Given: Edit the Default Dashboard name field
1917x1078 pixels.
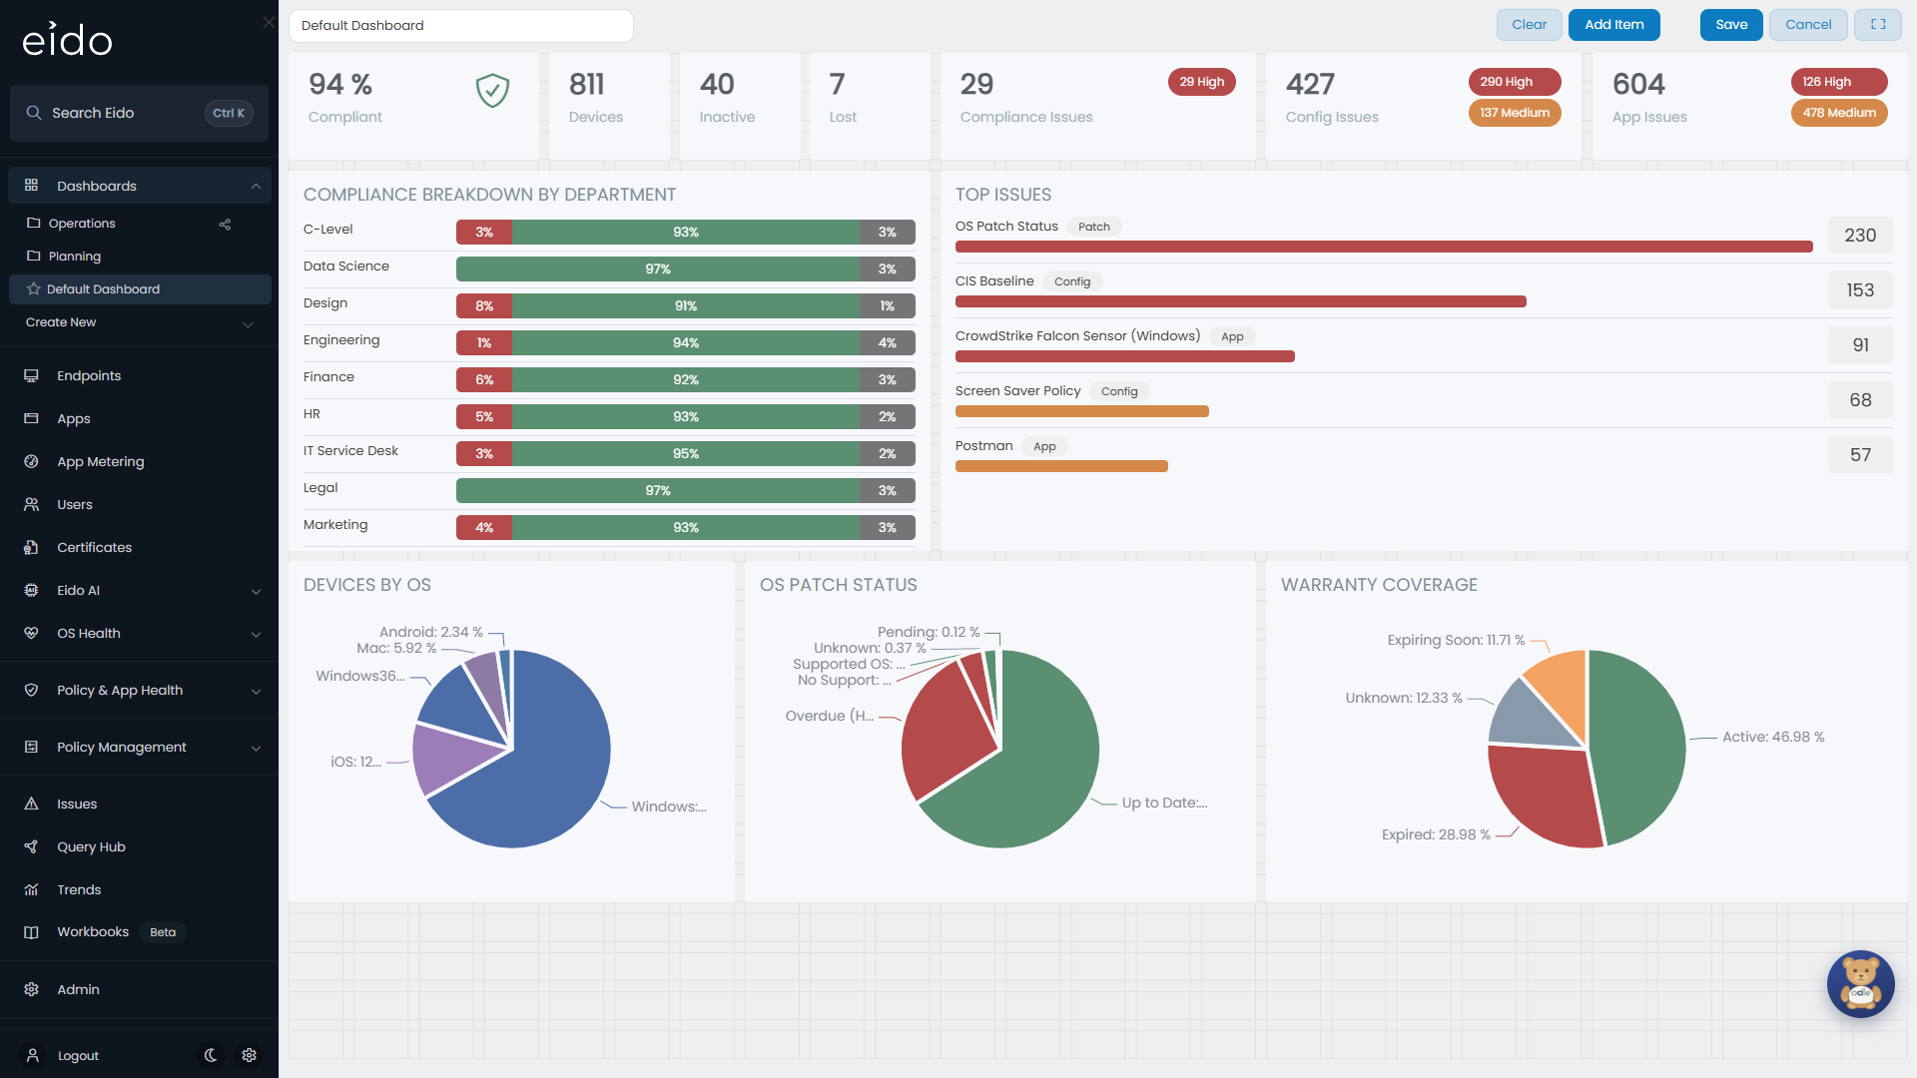Looking at the screenshot, I should [x=460, y=26].
